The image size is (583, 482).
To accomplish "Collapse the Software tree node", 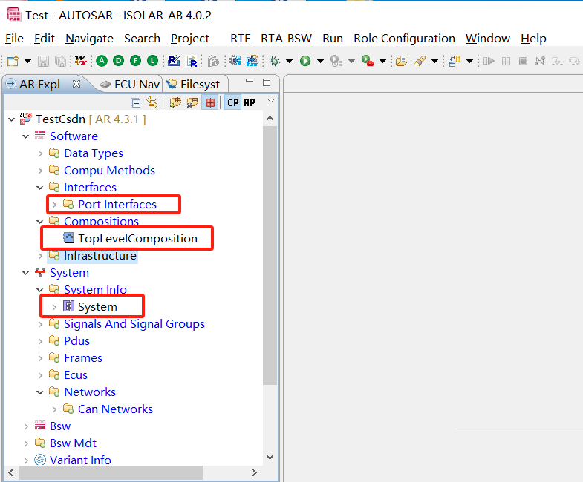I will (x=25, y=136).
